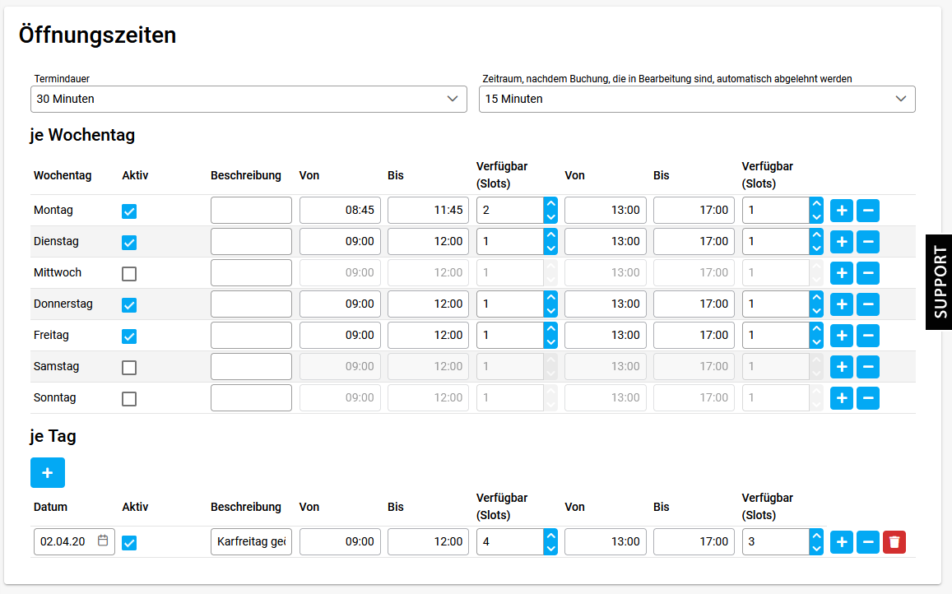
Task: Open the auto-reject period dropdown showing 15 Minuten
Action: coord(697,99)
